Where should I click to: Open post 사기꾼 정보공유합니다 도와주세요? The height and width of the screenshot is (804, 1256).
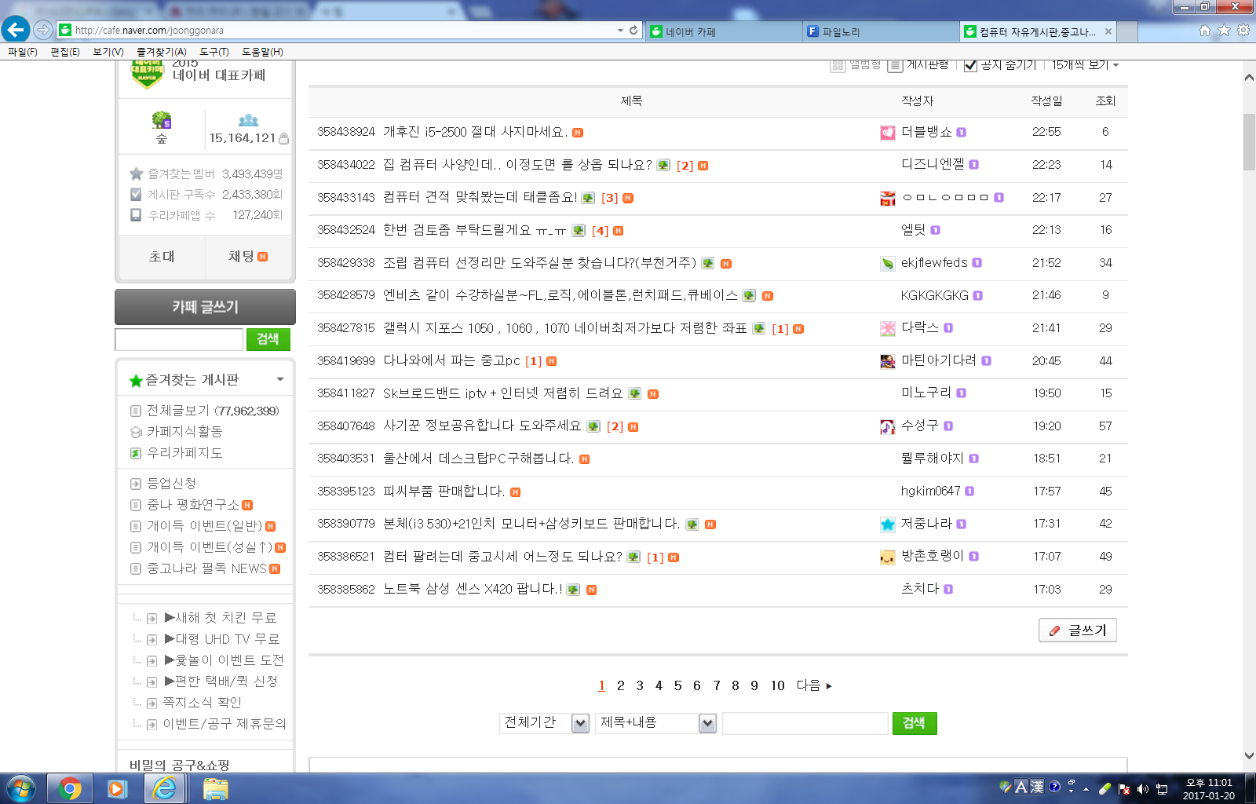tap(482, 426)
